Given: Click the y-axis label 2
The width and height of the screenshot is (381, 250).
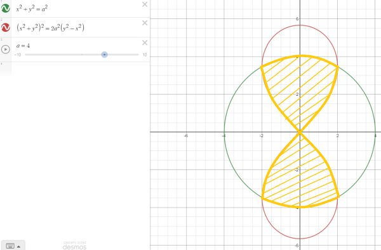Looking at the screenshot, I should click(x=297, y=94).
